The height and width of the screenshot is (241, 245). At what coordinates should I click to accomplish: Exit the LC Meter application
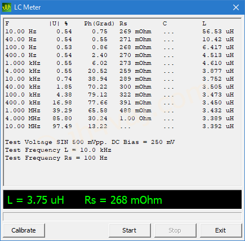[221, 230]
